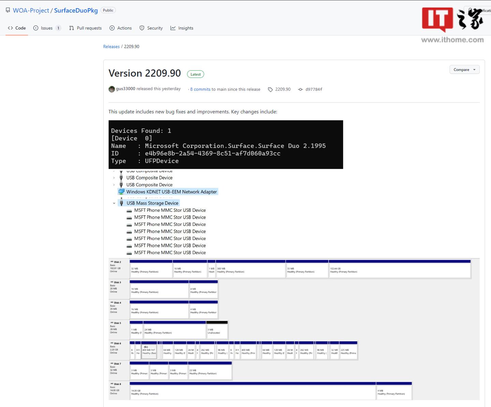Click the repository book icon before WOA-Project

(x=8, y=10)
